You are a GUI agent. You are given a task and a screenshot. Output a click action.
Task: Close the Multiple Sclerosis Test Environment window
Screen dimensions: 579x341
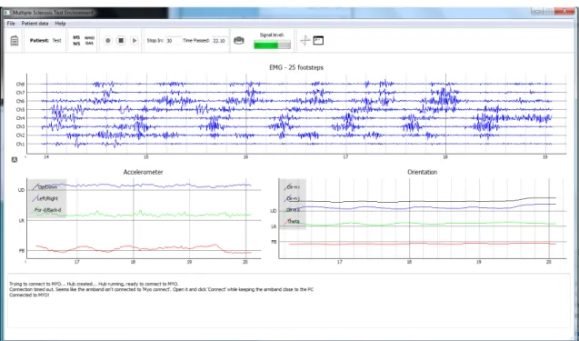tap(564, 12)
